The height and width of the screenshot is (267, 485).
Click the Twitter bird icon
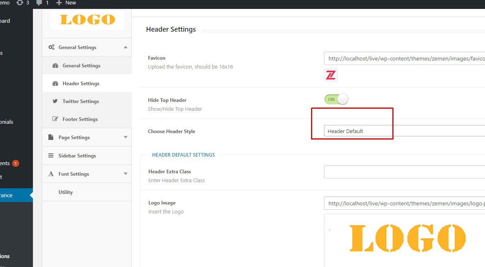(55, 101)
